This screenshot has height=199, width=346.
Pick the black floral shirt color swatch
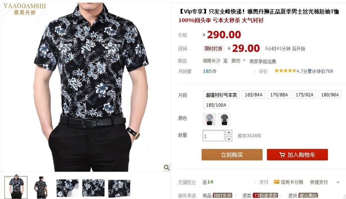point(224,119)
